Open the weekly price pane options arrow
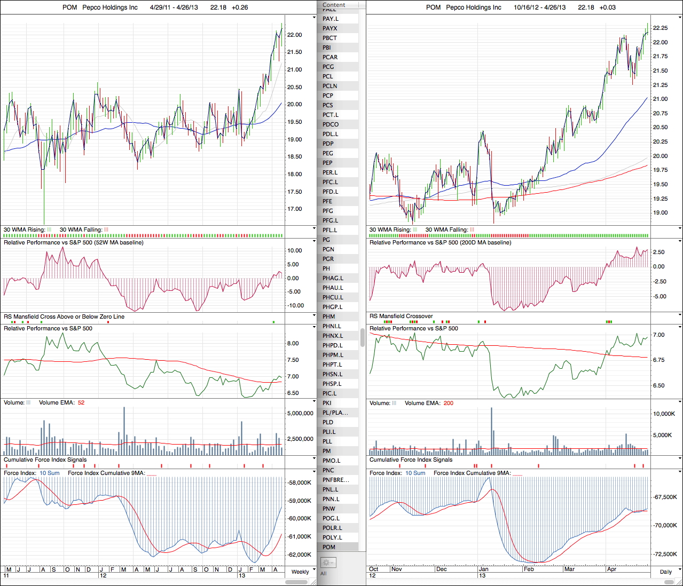Viewport: 683px width, 586px height. click(x=314, y=18)
